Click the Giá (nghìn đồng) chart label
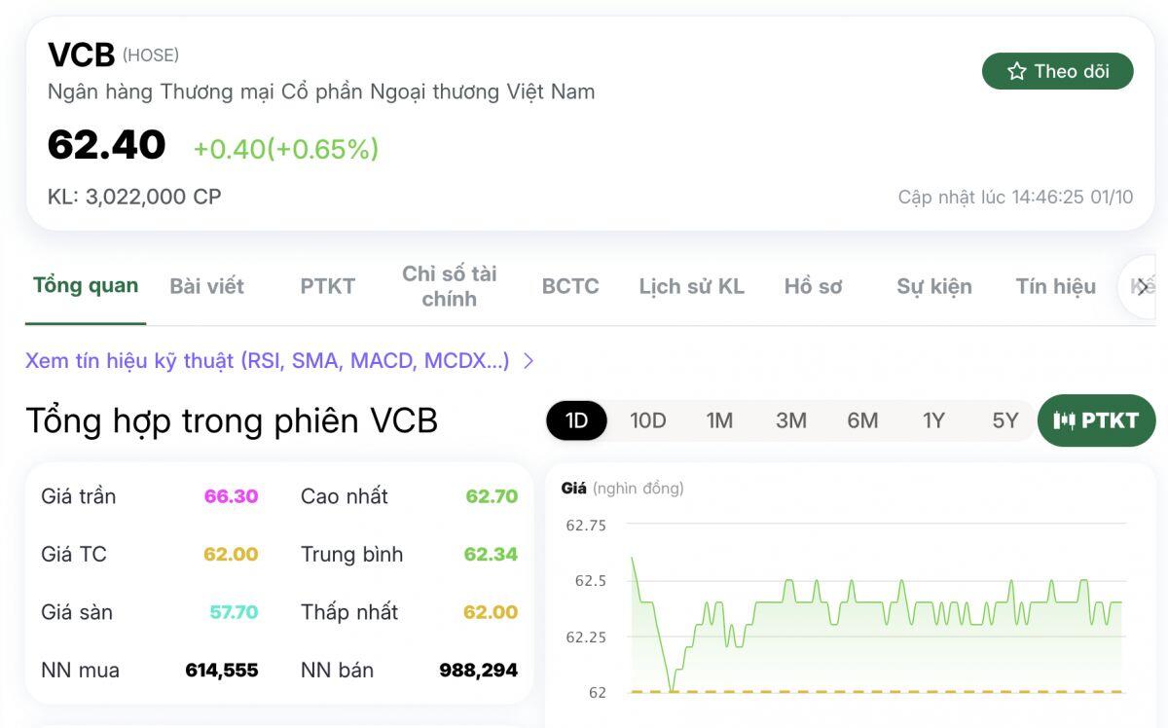Image resolution: width=1168 pixels, height=728 pixels. [623, 489]
